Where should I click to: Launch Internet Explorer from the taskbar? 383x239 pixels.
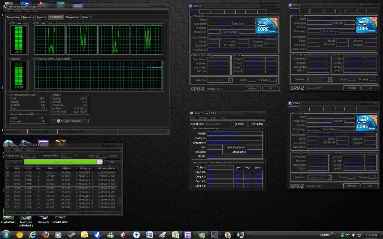33,235
